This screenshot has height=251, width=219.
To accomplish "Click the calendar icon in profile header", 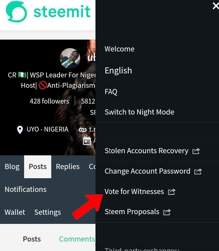I will pos(87,141).
